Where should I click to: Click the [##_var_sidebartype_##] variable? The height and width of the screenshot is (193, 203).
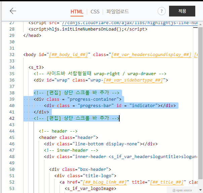coord(133,80)
